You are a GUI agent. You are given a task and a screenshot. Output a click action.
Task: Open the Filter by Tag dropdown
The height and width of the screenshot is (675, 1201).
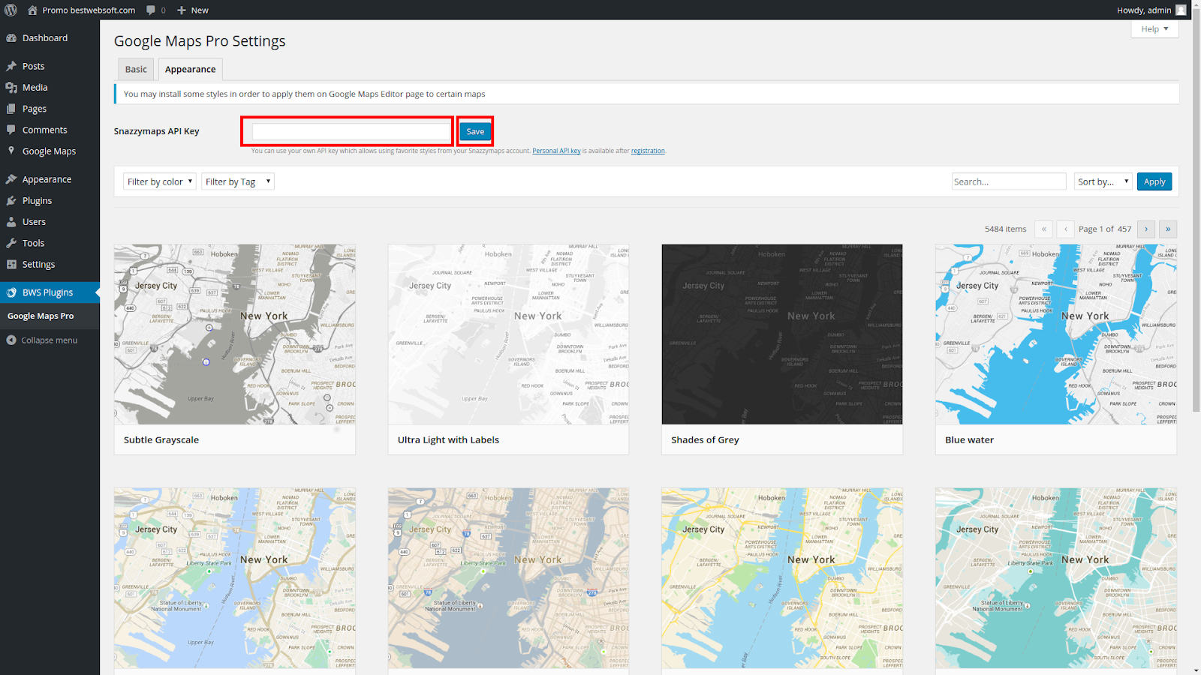[x=238, y=181]
